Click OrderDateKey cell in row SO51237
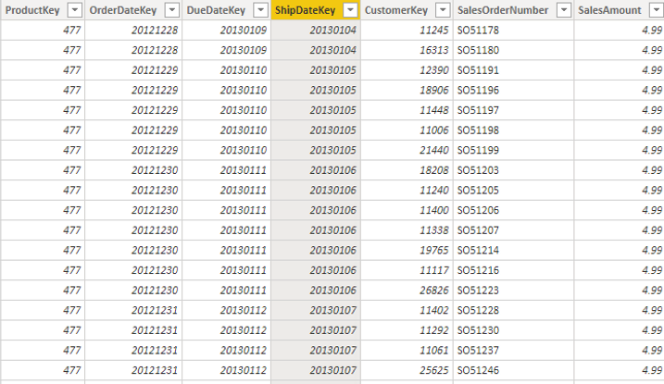The height and width of the screenshot is (384, 664). coord(133,351)
